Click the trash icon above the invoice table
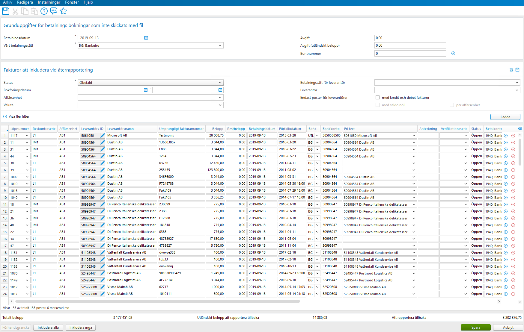This screenshot has height=332, width=524. [x=511, y=69]
